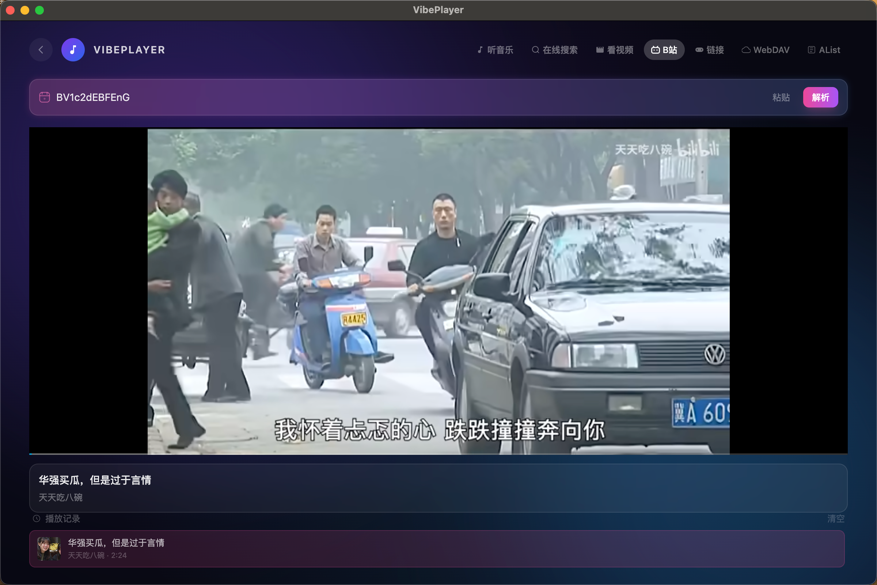Click the TV icon in the B站 tab
877x585 pixels.
click(656, 50)
